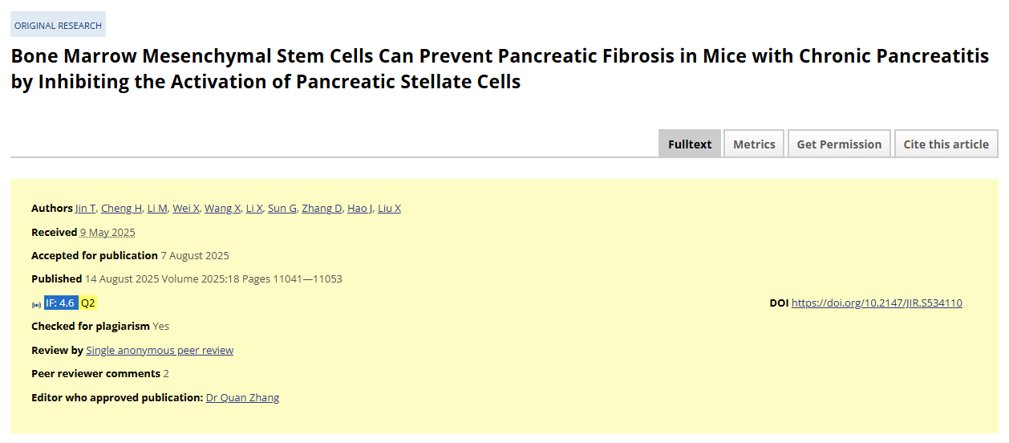
Task: Open Single anonymous peer review link
Action: (x=160, y=350)
